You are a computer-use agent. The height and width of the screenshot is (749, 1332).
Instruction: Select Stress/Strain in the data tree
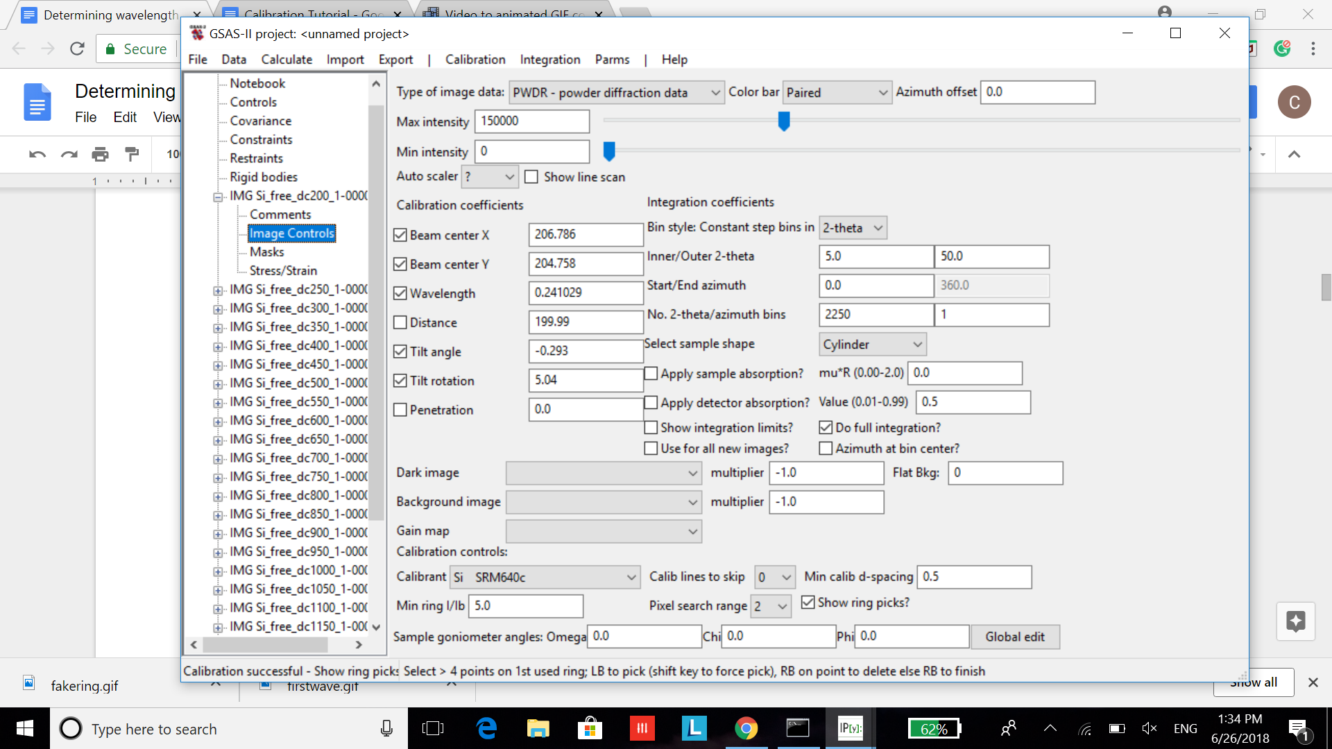coord(283,270)
